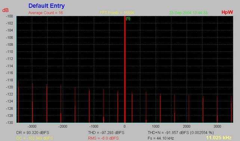Click the '-106' label on the dB axis
This screenshot has width=240, height=141.
(9, 37)
